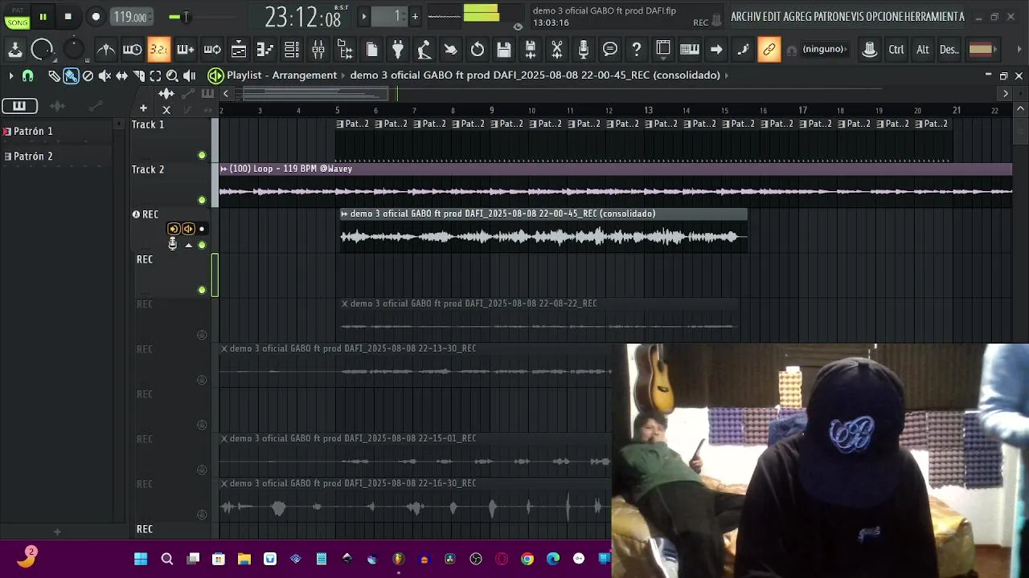Mute Track 2 with its green LED
Image resolution: width=1029 pixels, height=578 pixels.
coord(202,200)
